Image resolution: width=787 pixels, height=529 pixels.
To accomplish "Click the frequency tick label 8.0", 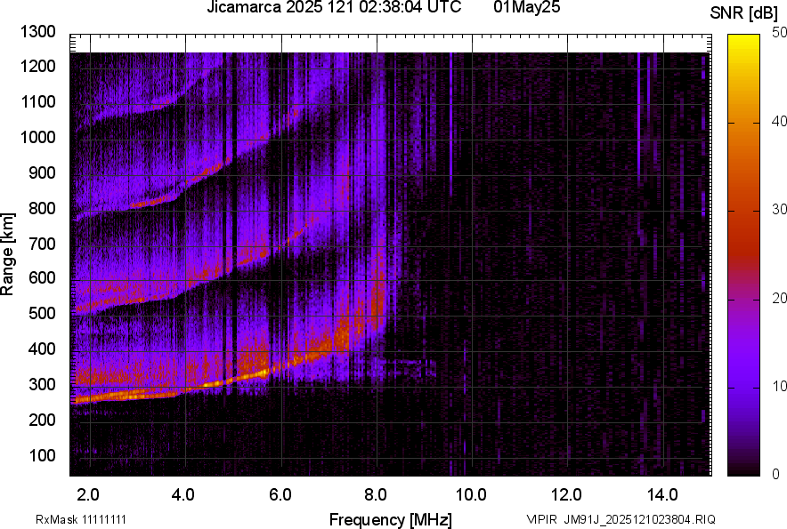I will (x=375, y=495).
